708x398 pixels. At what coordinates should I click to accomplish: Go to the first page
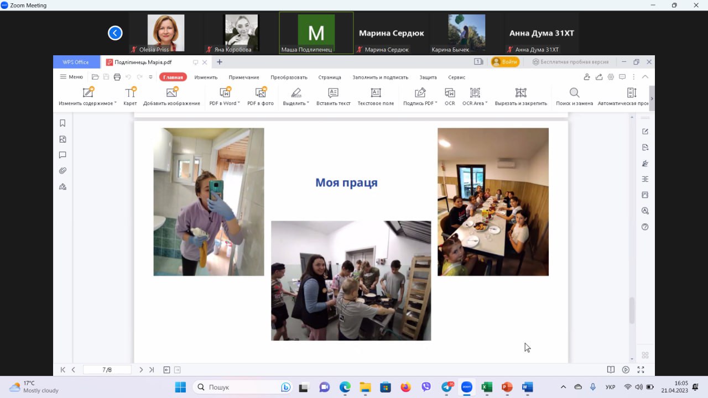[x=63, y=370]
